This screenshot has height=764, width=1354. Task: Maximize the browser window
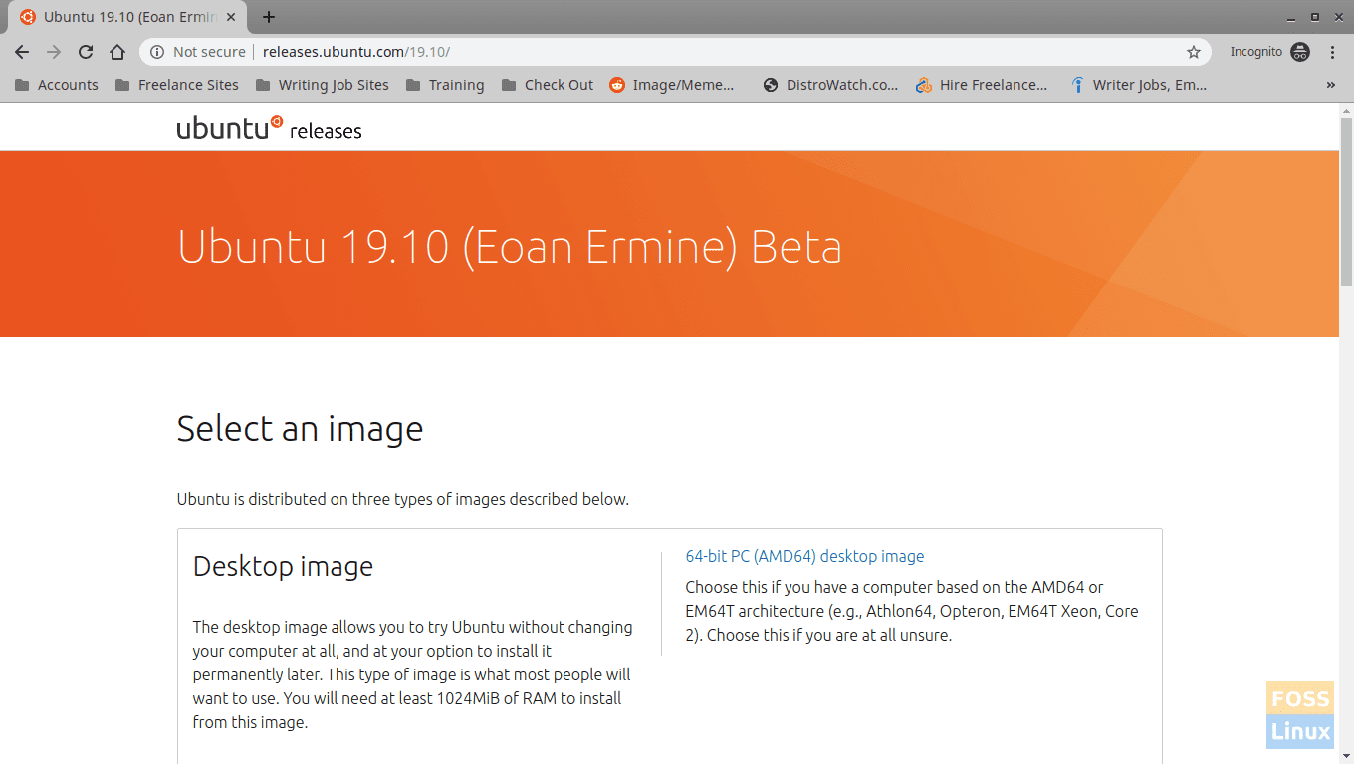tap(1314, 17)
